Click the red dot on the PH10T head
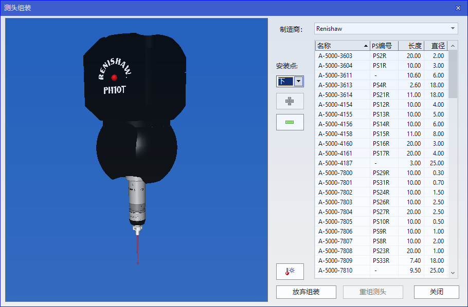The width and height of the screenshot is (468, 307). point(114,78)
